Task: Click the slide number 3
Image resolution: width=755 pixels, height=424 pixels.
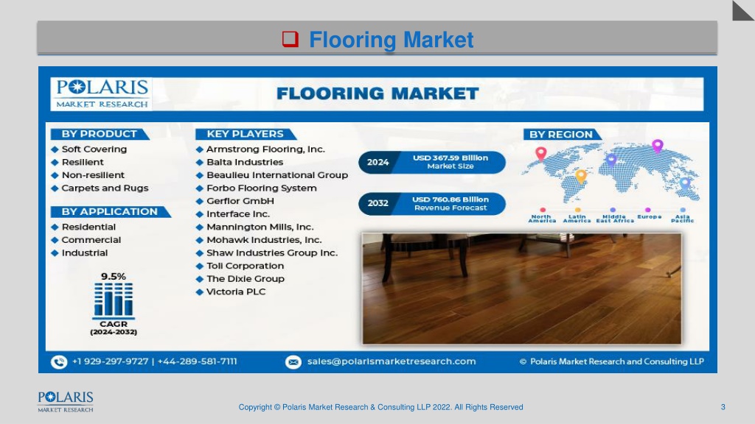Action: (x=723, y=407)
